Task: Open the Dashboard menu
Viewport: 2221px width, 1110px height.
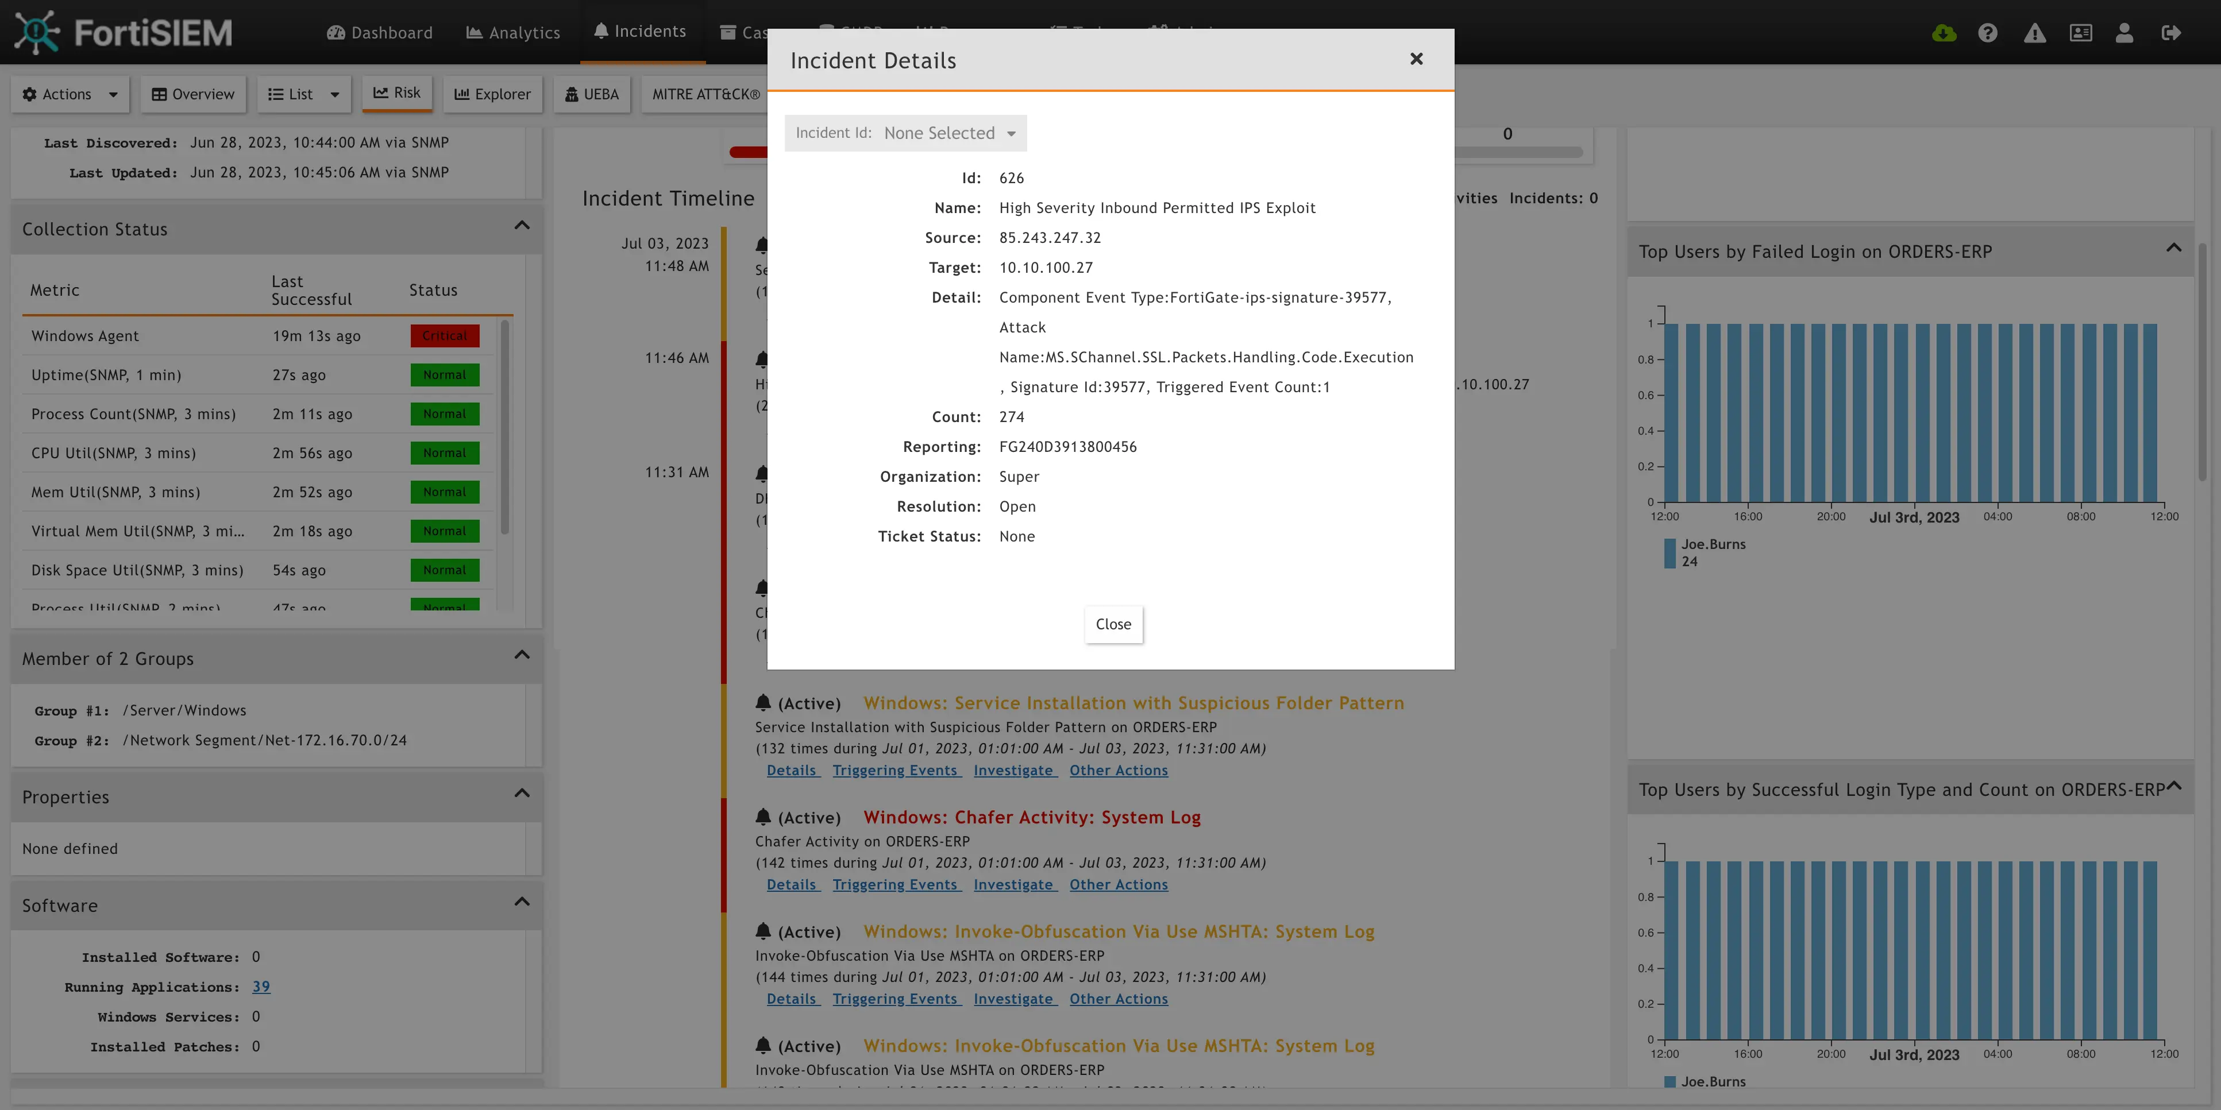Action: coord(379,33)
